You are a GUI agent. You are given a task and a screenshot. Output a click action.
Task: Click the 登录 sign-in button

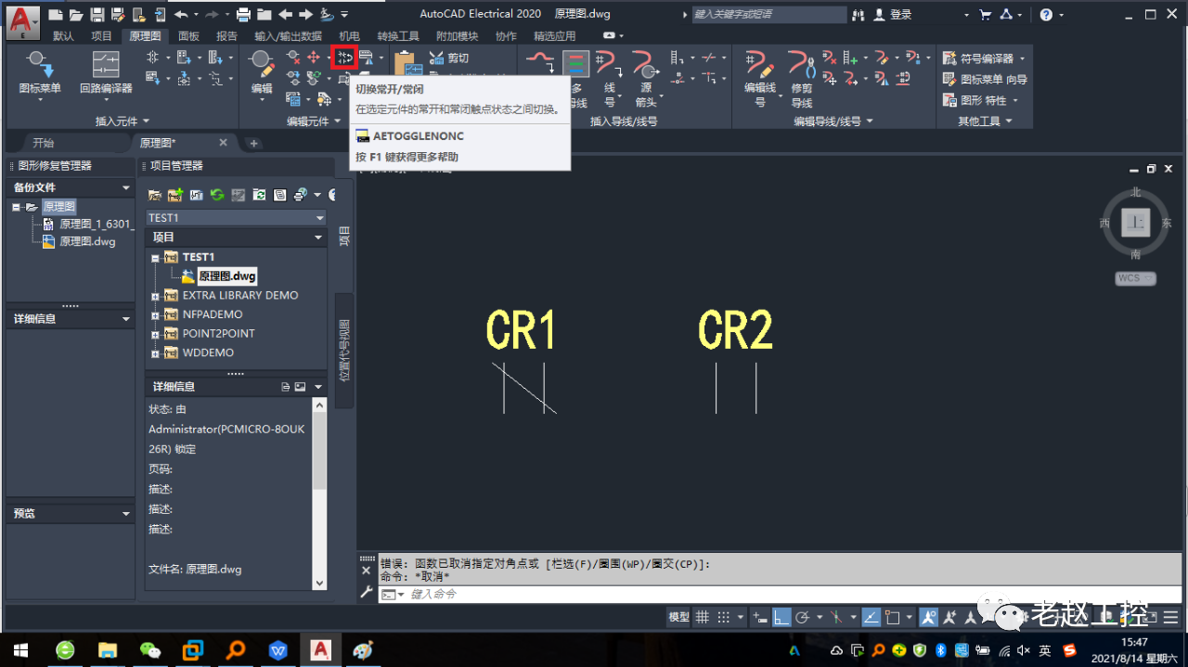coord(892,15)
